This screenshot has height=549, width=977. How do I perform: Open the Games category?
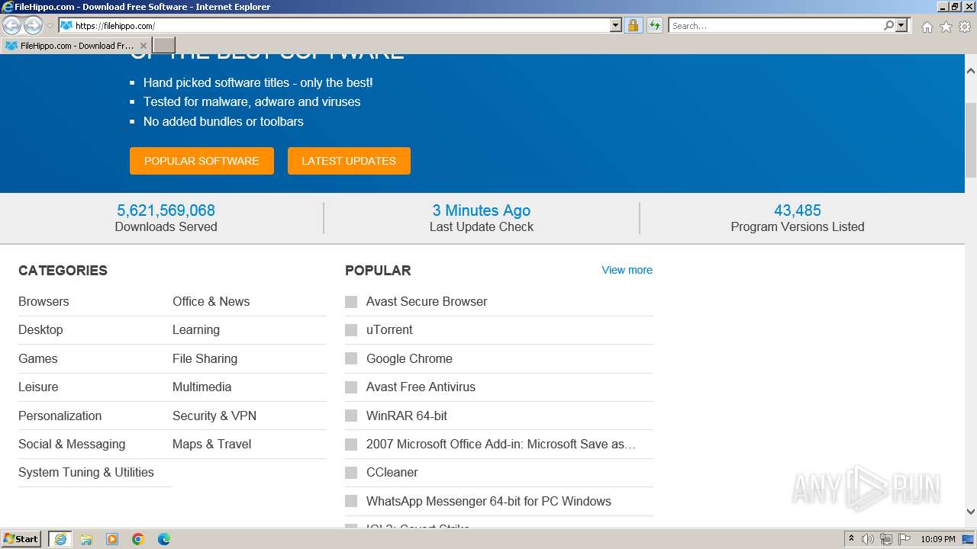pyautogui.click(x=38, y=358)
